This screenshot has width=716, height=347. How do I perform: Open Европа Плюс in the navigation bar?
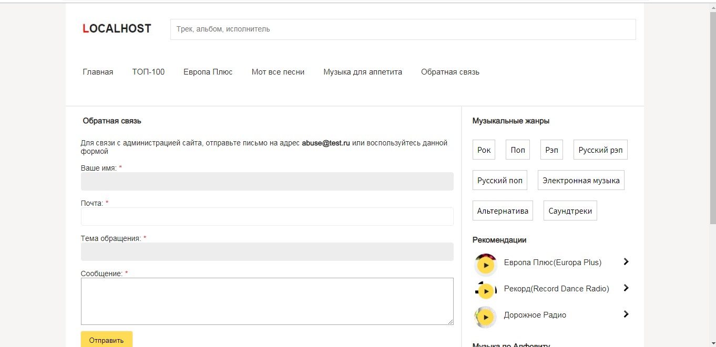(208, 72)
